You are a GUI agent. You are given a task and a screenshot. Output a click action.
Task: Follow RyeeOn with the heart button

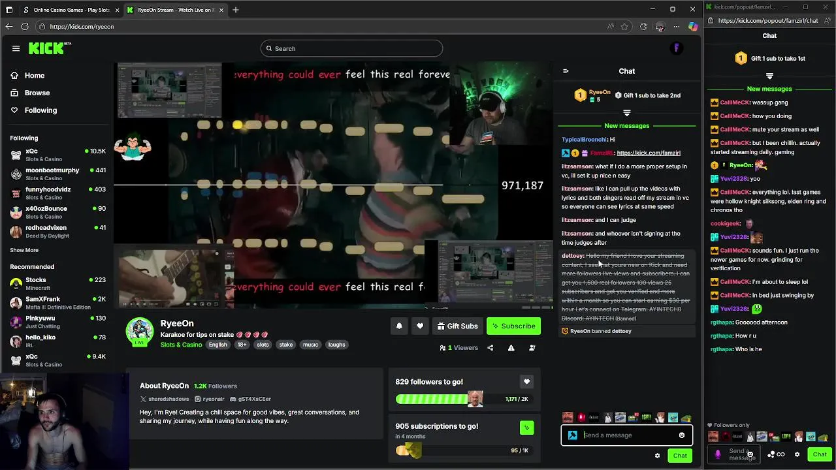(x=420, y=326)
